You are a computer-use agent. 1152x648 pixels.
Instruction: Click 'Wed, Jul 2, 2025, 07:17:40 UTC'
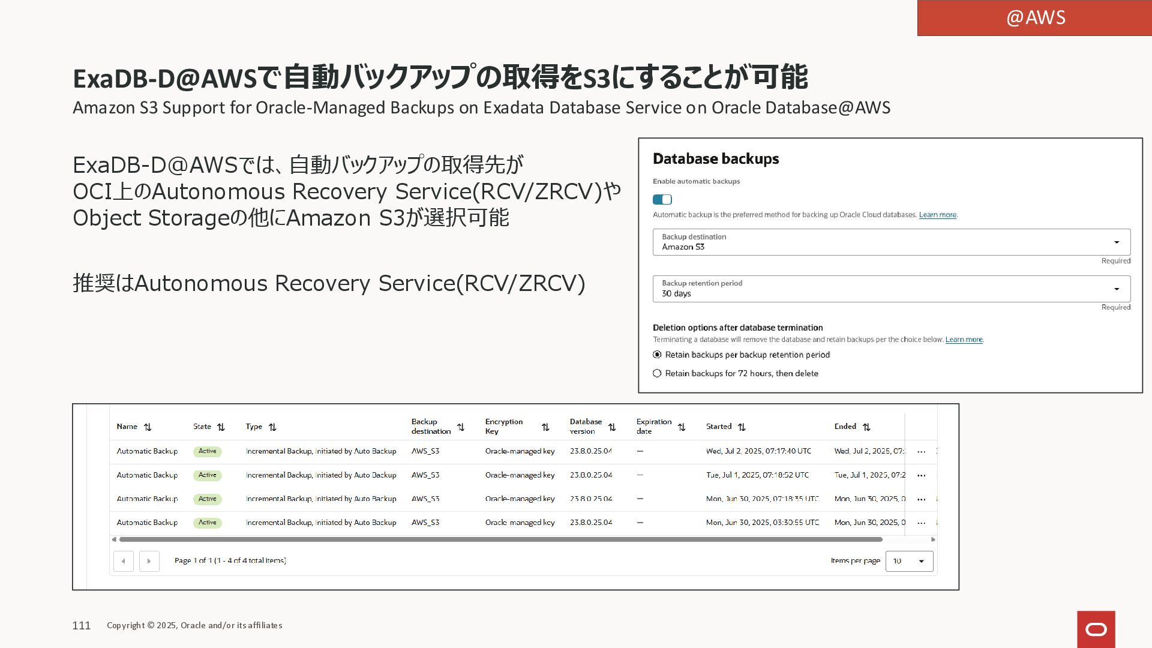coord(758,451)
